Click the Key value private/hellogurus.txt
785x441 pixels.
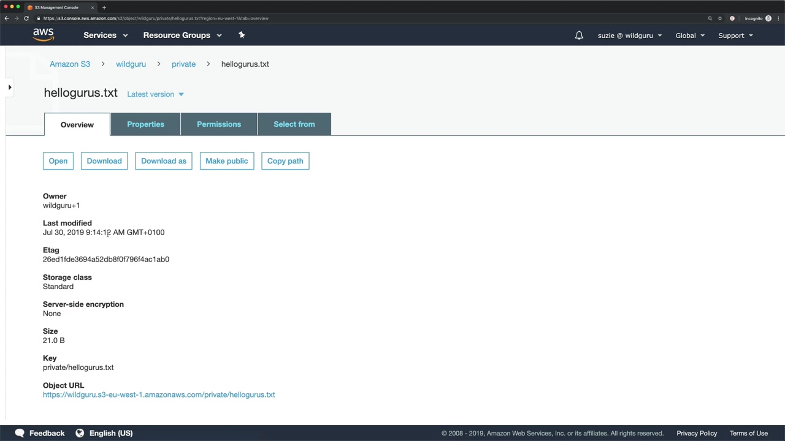[x=78, y=367]
